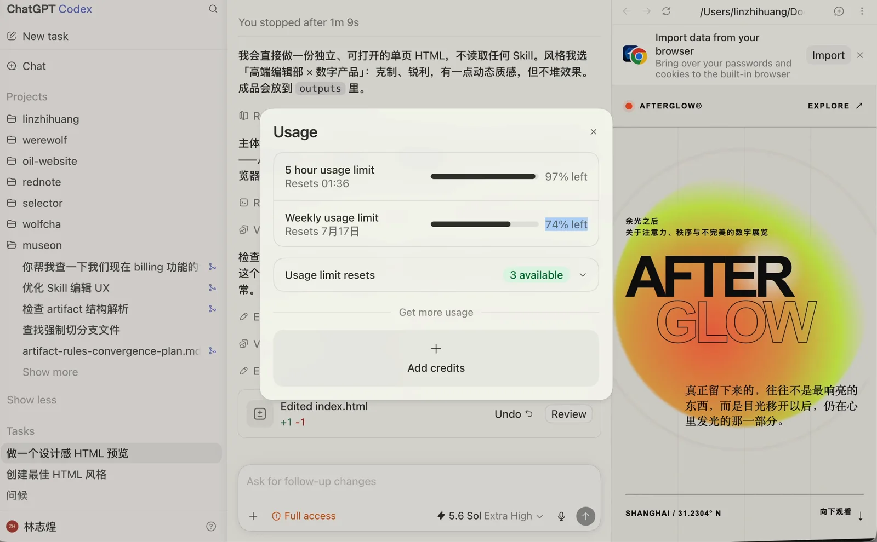Viewport: 877px width, 542px height.
Task: Click the browser address bar path
Action: pyautogui.click(x=751, y=11)
